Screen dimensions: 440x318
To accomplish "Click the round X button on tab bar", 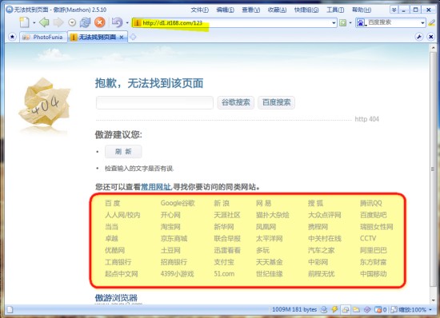I will click(x=431, y=37).
